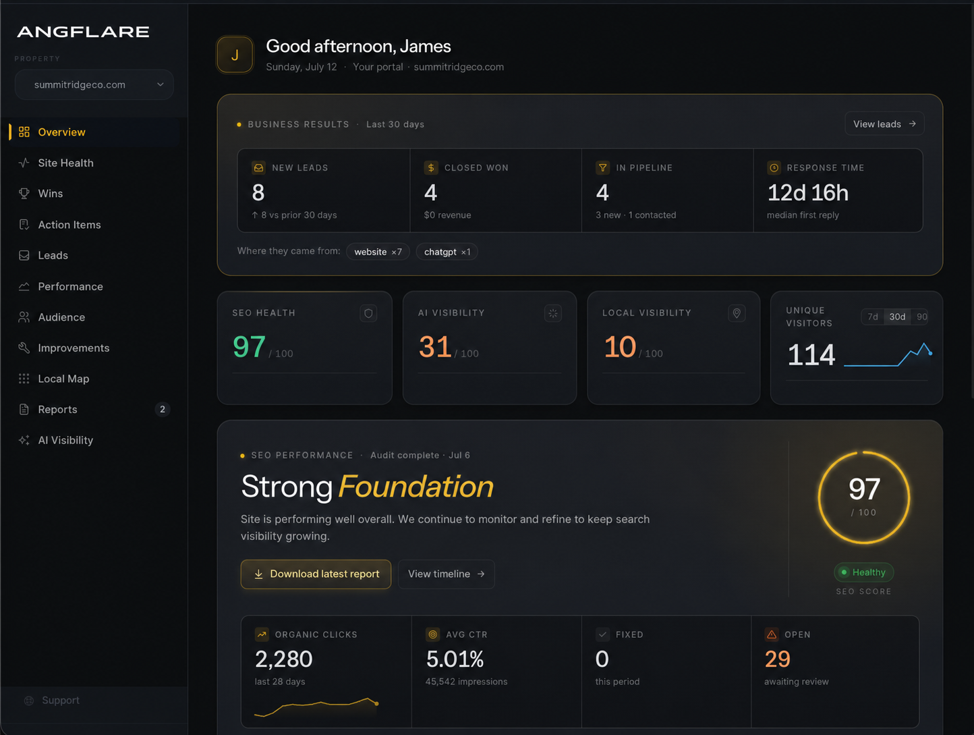Click the 5.01% avg CTR value
Image resolution: width=974 pixels, height=735 pixels.
tap(455, 659)
